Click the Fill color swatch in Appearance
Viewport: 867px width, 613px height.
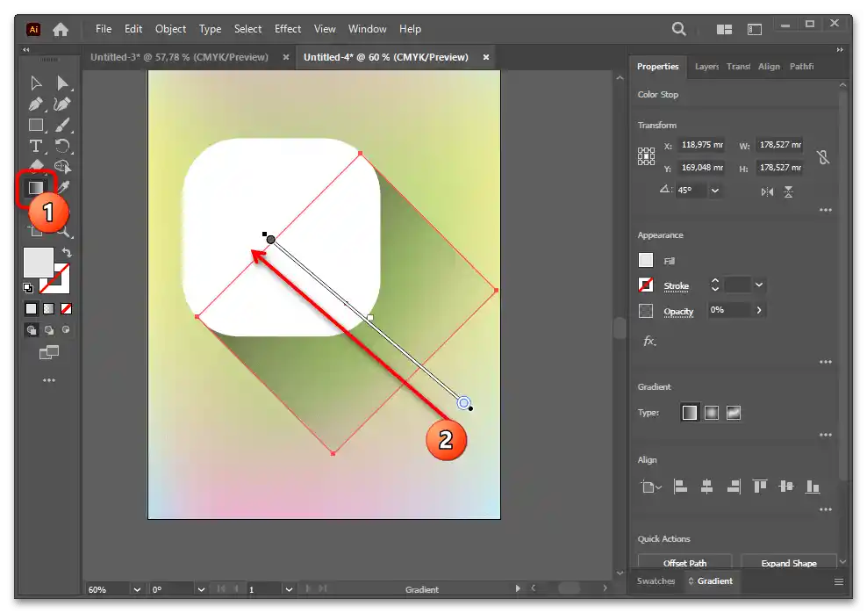point(647,261)
